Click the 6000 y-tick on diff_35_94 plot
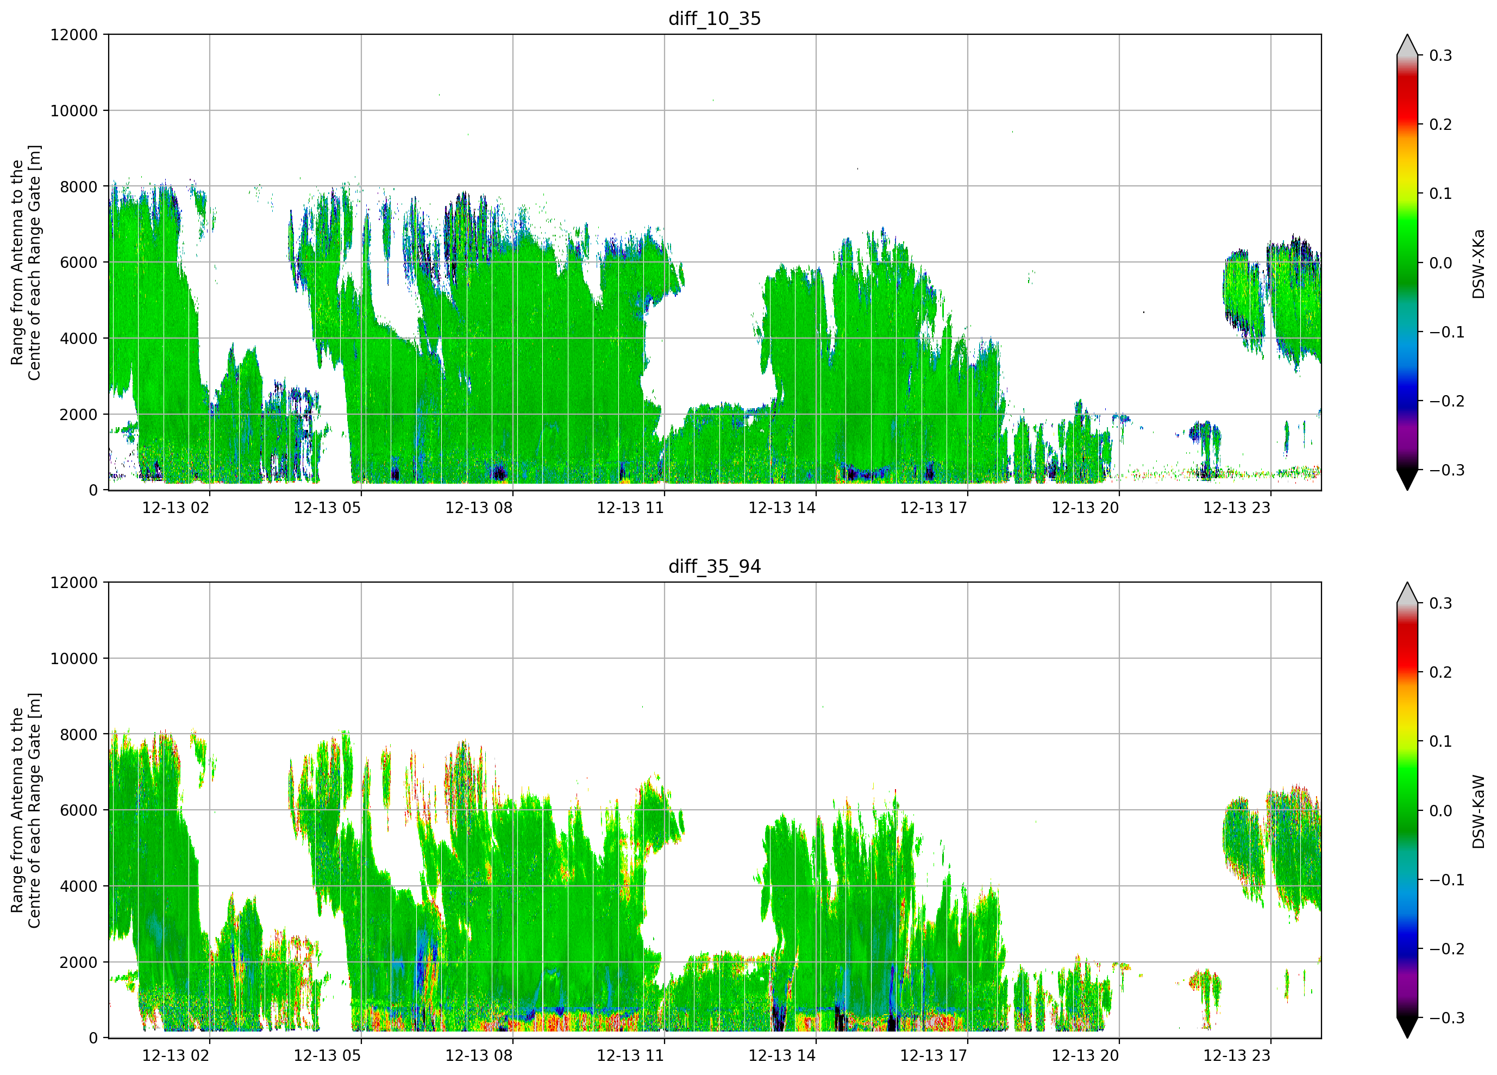This screenshot has width=1497, height=1075. point(79,811)
